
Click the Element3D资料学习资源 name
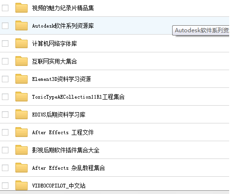click(x=61, y=79)
